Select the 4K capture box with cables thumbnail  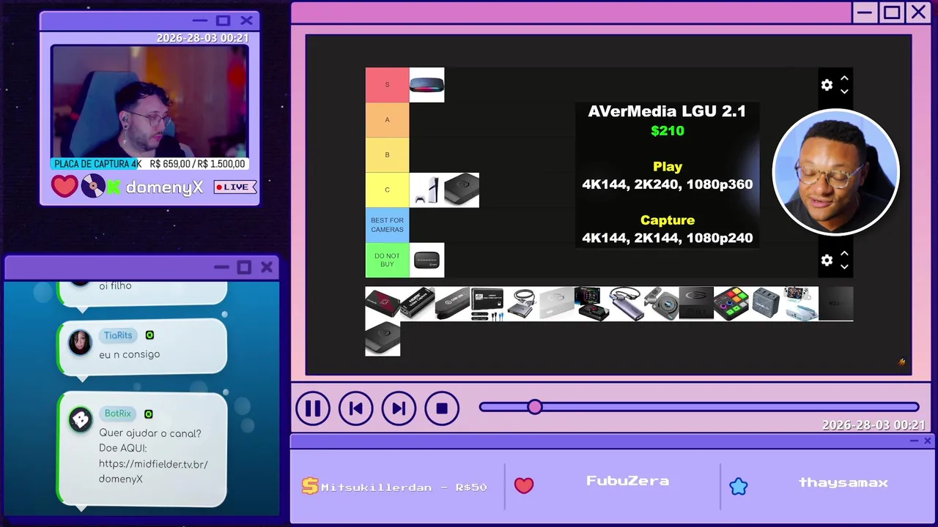click(487, 304)
